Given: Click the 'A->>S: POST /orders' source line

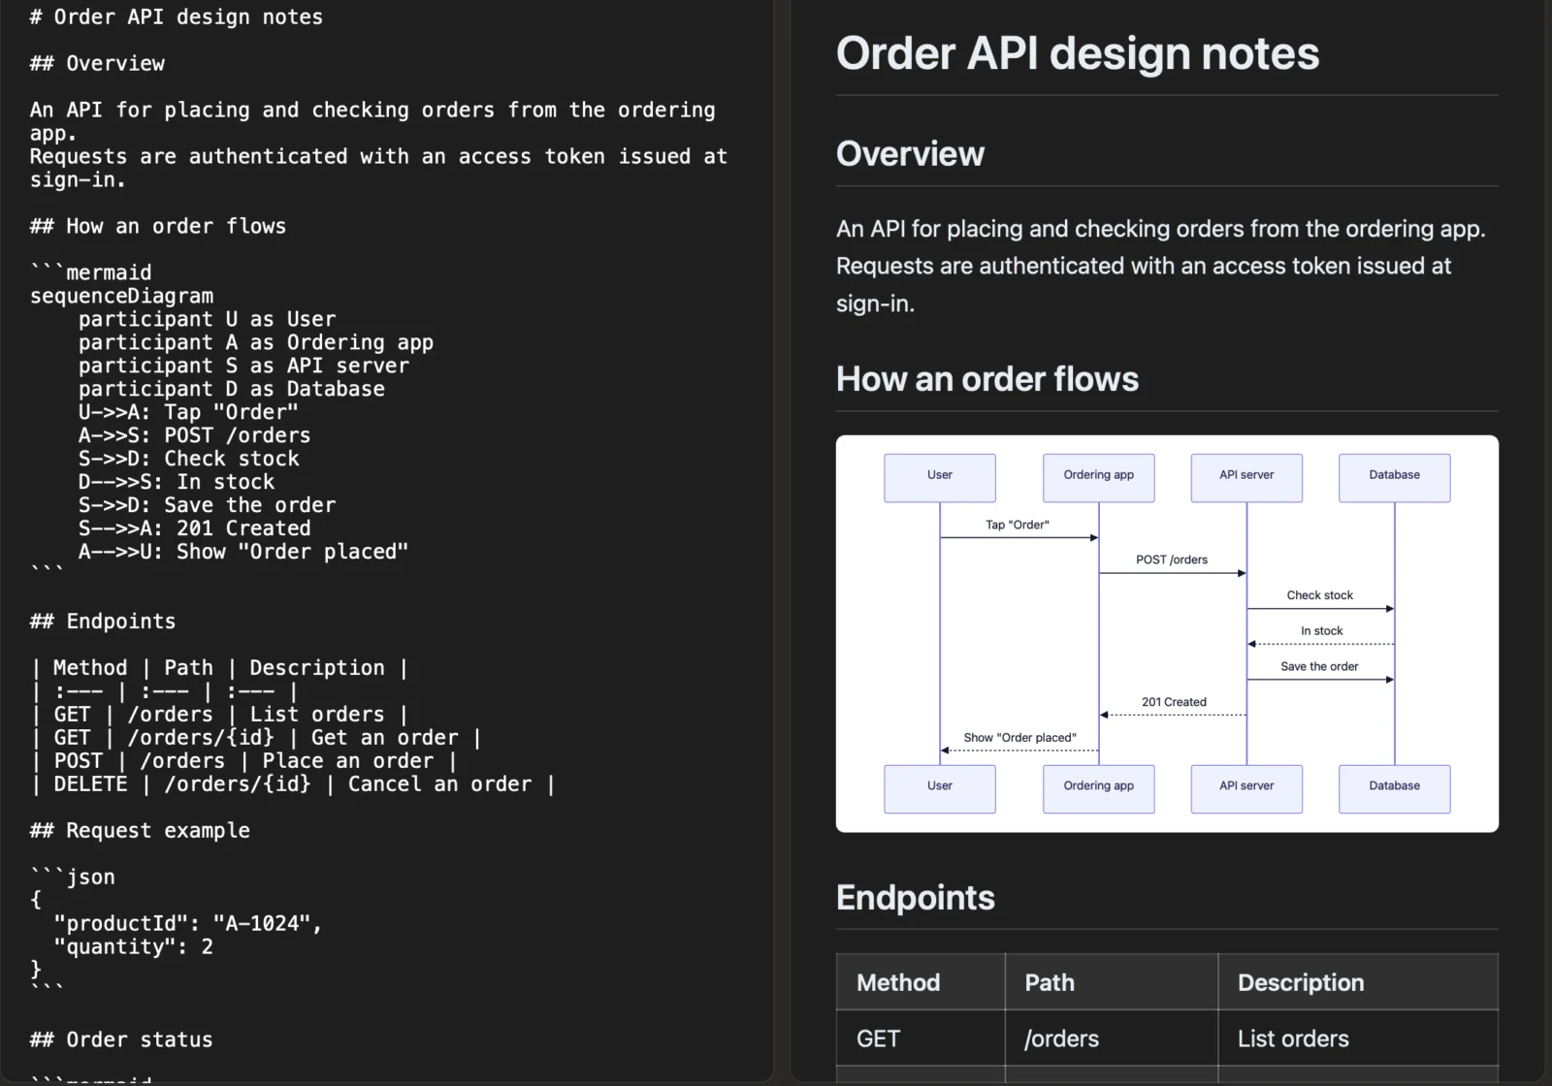Looking at the screenshot, I should (194, 435).
